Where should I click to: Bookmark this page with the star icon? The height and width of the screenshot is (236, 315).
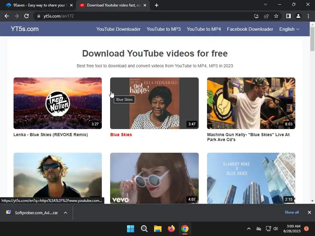tap(276, 16)
